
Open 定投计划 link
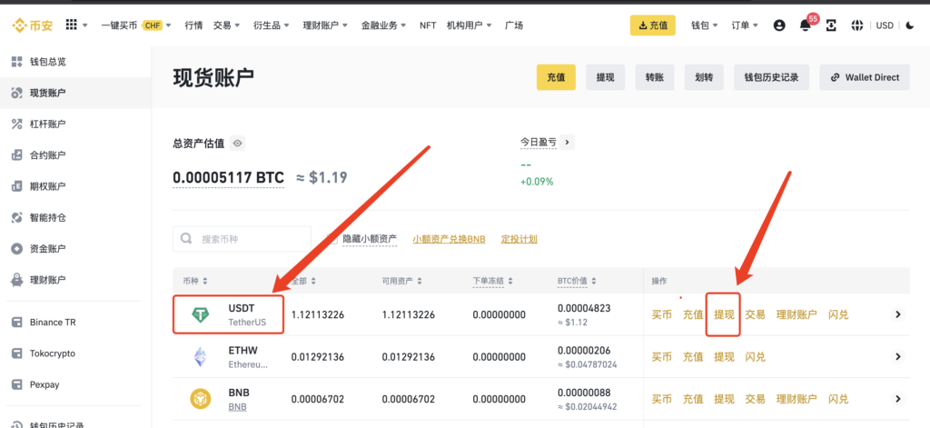519,239
